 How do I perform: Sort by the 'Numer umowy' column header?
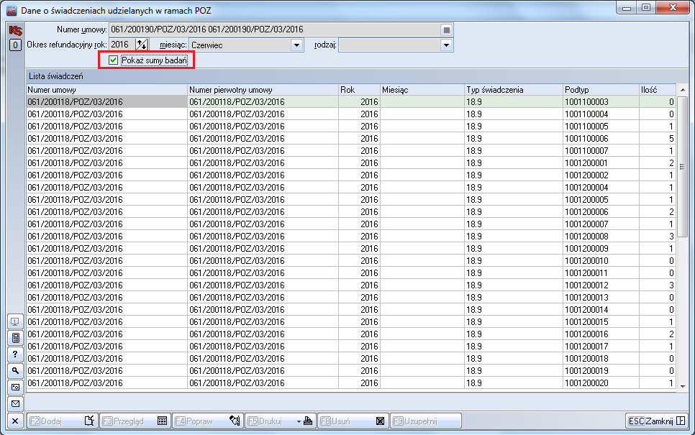(x=106, y=90)
